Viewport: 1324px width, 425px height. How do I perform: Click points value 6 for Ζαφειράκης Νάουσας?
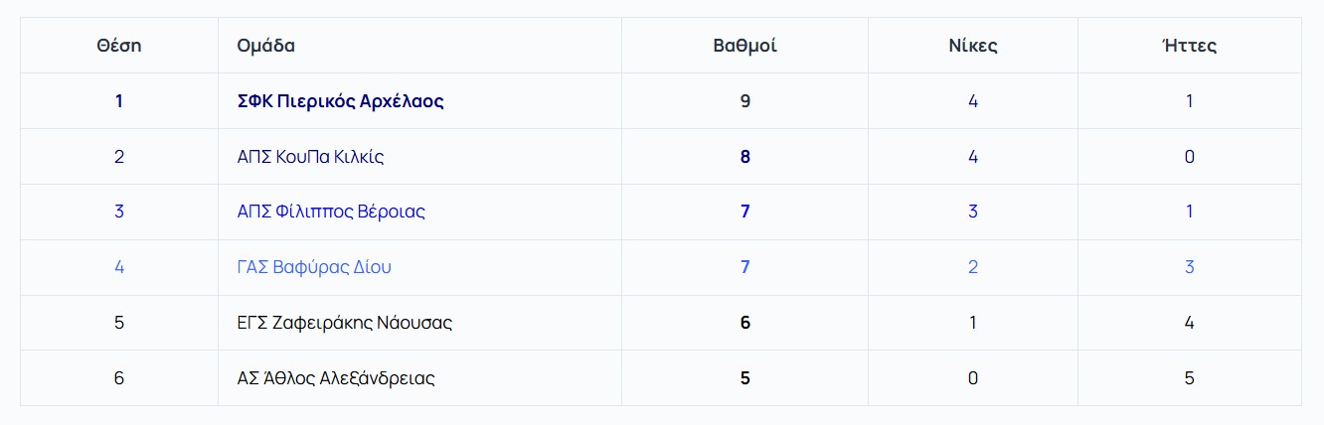pyautogui.click(x=745, y=323)
